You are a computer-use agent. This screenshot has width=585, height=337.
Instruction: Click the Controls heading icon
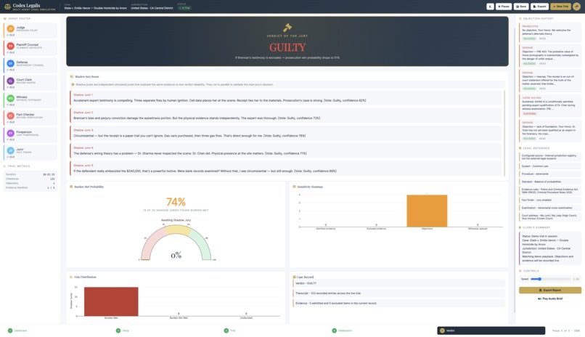pos(520,271)
